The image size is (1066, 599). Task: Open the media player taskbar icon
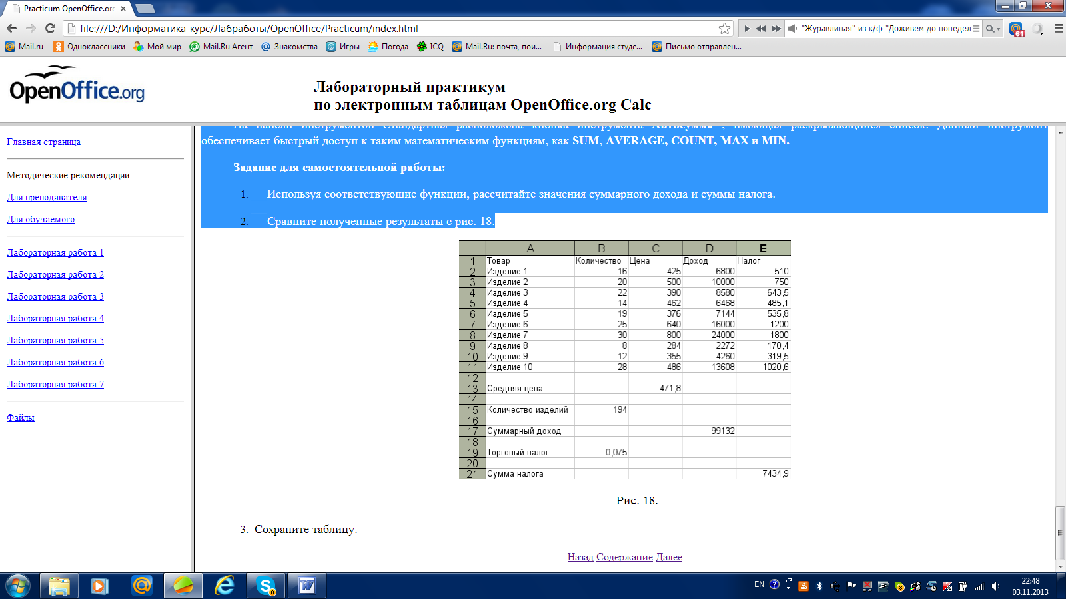[x=100, y=586]
